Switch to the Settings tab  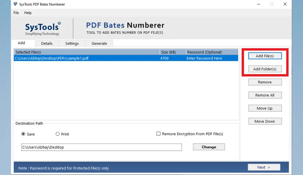pos(72,43)
